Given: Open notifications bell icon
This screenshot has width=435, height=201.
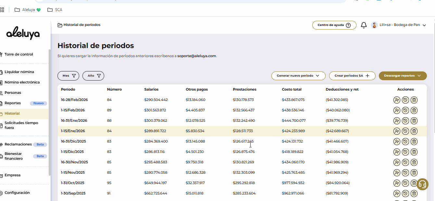Looking at the screenshot, I should pos(364,25).
